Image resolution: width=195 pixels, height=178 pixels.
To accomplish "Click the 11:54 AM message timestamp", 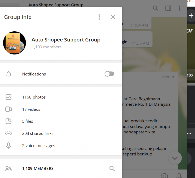I will coord(139,25).
